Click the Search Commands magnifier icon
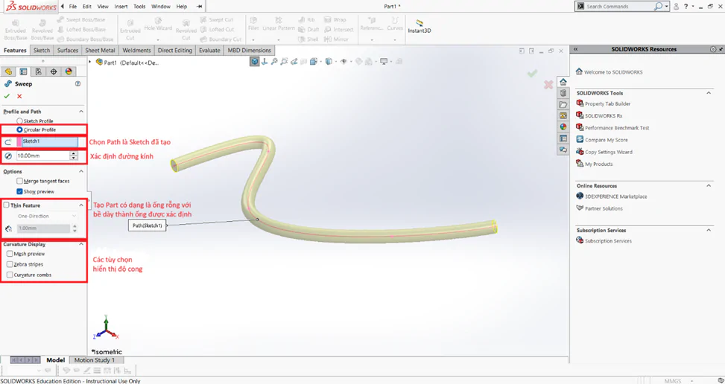Image resolution: width=725 pixels, height=384 pixels. click(658, 7)
